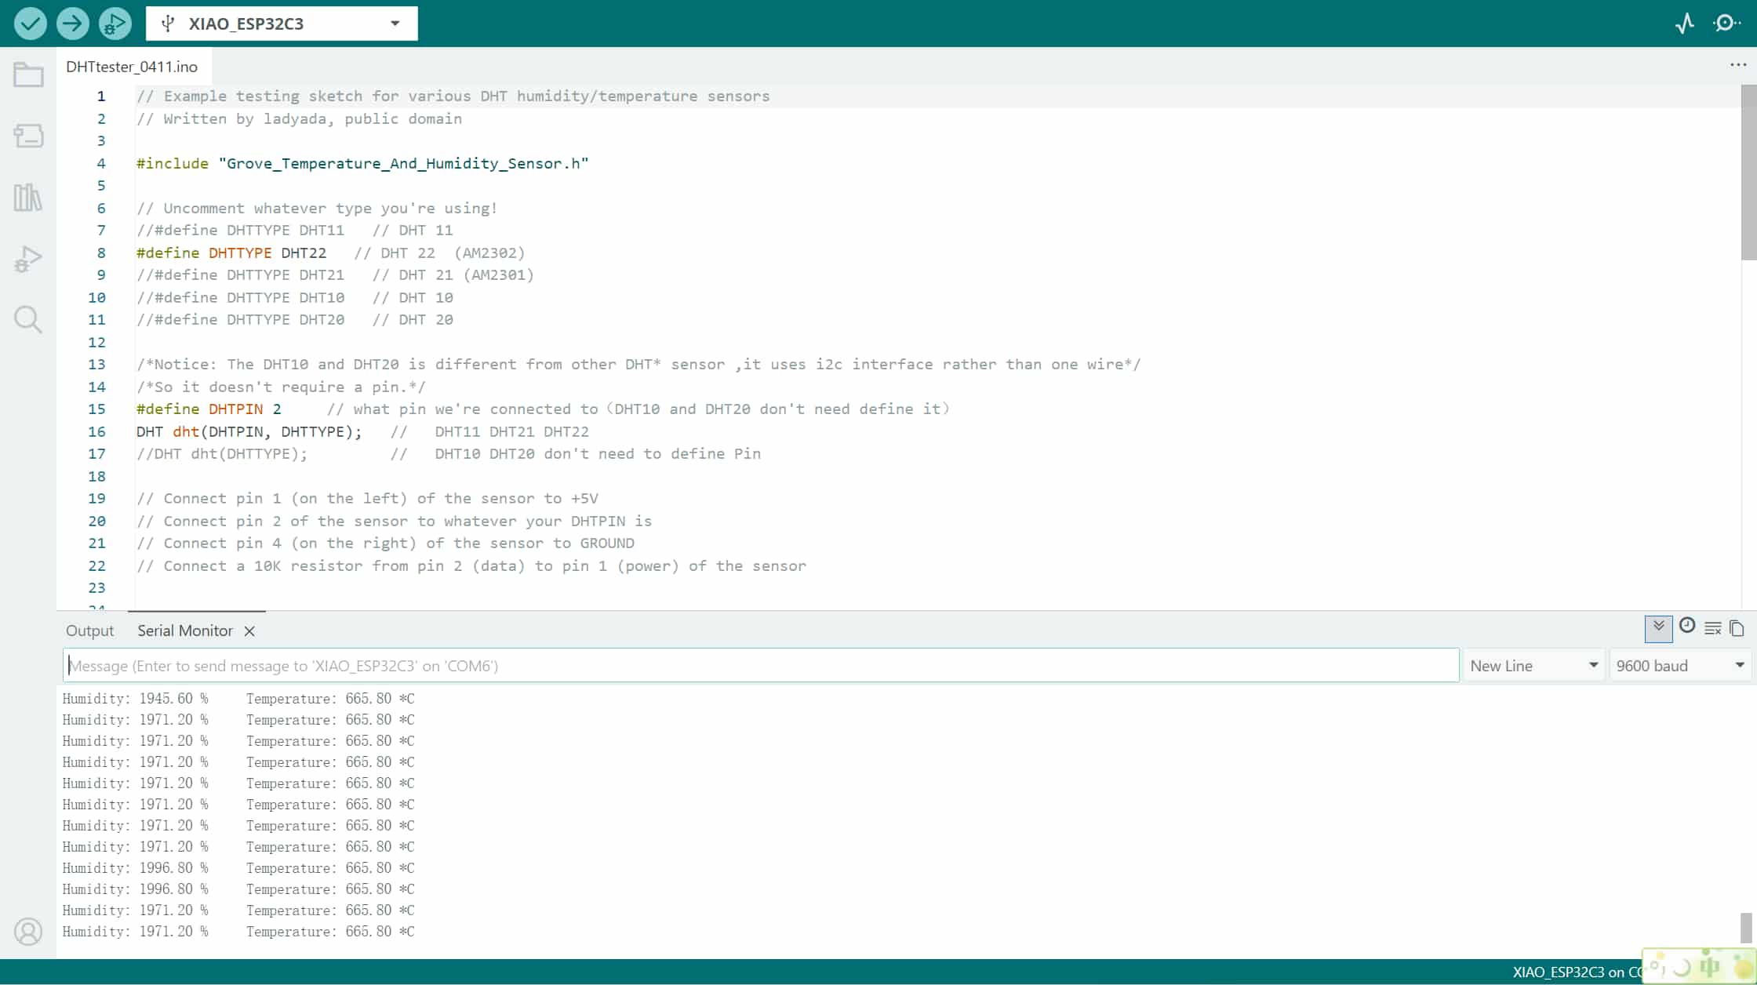Click the first 'Humidity: 1996.80 %' output row
Screen dimensions: 1757x985
[x=238, y=868]
